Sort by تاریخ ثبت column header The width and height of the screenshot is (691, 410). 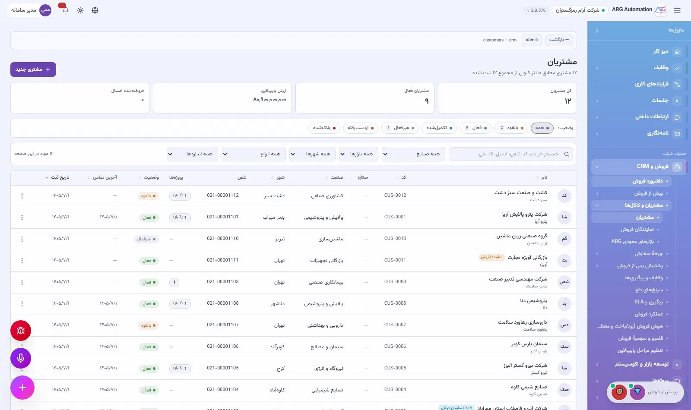coord(58,177)
